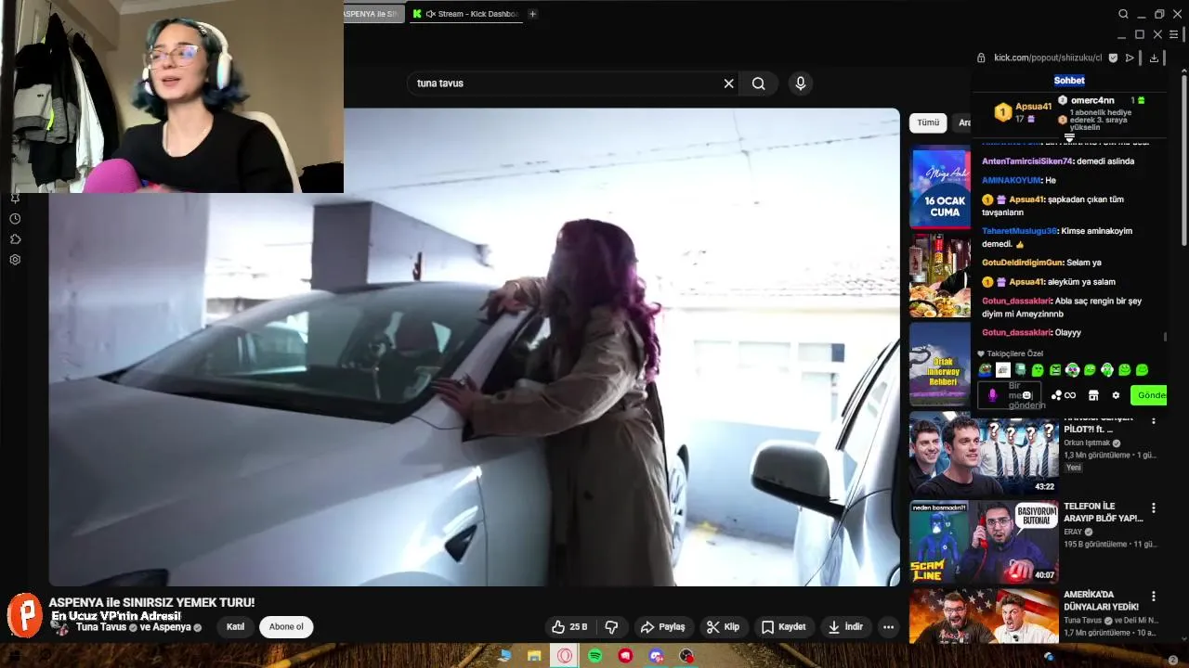This screenshot has width=1189, height=668.
Task: Switch to the Stream - Kick Dashboard tab
Action: (x=465, y=14)
